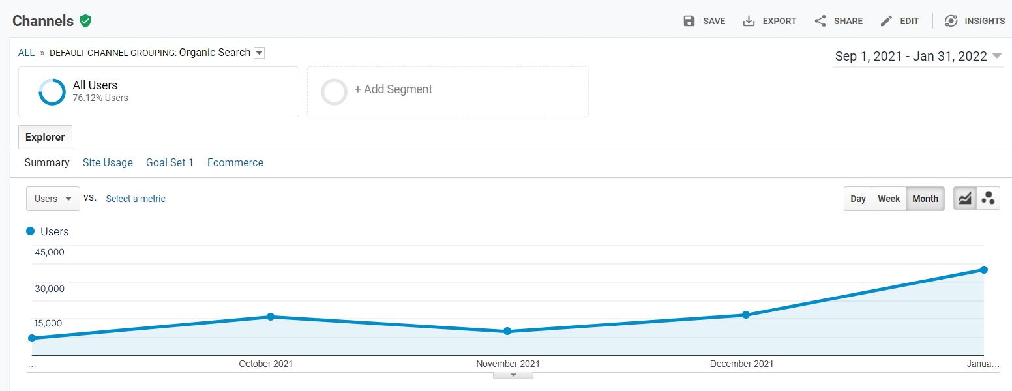Click the November 2021 axis label

508,364
